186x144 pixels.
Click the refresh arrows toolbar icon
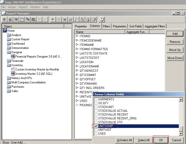(22, 20)
